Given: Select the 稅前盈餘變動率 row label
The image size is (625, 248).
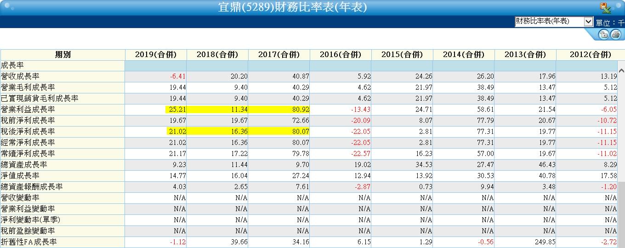Looking at the screenshot, I should pos(28,231).
